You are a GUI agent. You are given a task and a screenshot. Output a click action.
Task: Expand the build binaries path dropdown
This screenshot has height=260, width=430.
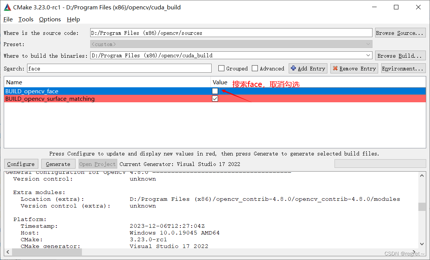click(x=368, y=55)
